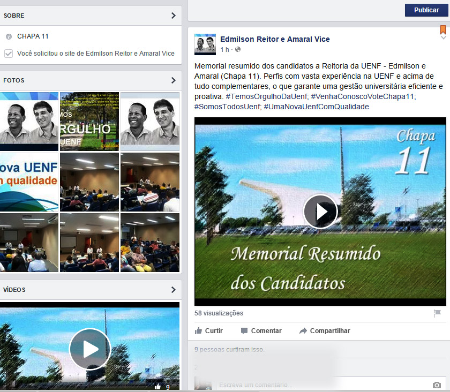Open the Edmilson Reitor e Amaral Vice page link
This screenshot has height=392, width=450.
[x=275, y=39]
